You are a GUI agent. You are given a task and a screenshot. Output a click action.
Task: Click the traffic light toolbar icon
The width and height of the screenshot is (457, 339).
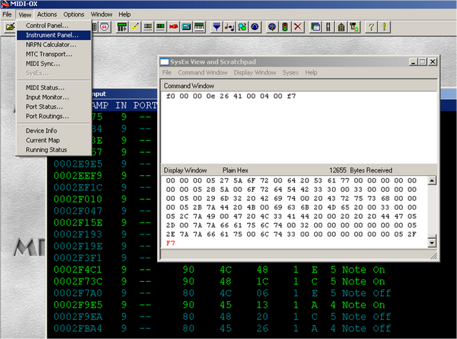[285, 27]
